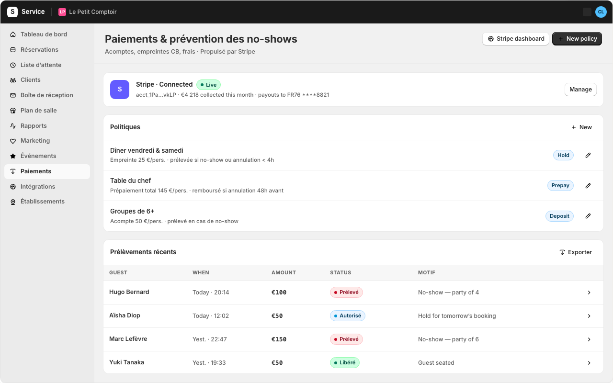Open the CL user avatar

(601, 12)
